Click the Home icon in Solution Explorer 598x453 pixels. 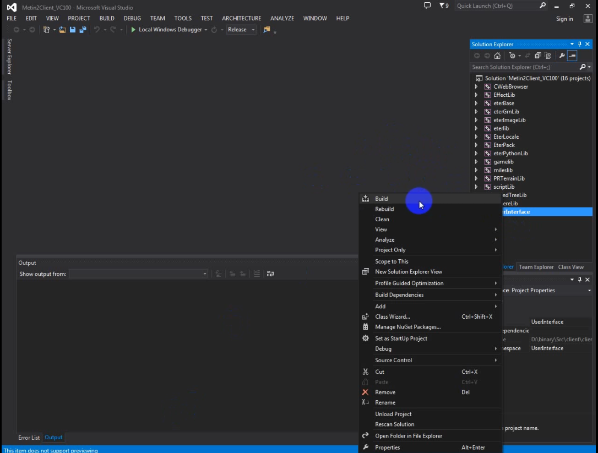[x=497, y=56]
